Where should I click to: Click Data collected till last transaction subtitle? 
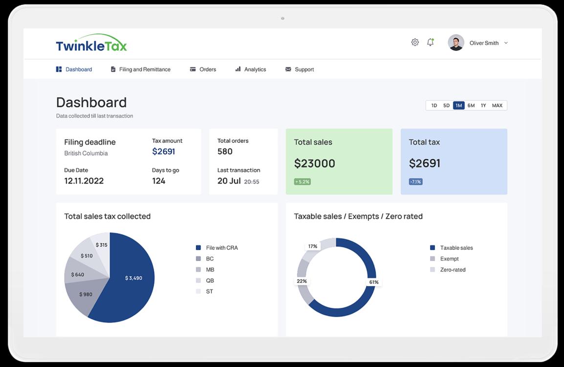(x=95, y=116)
